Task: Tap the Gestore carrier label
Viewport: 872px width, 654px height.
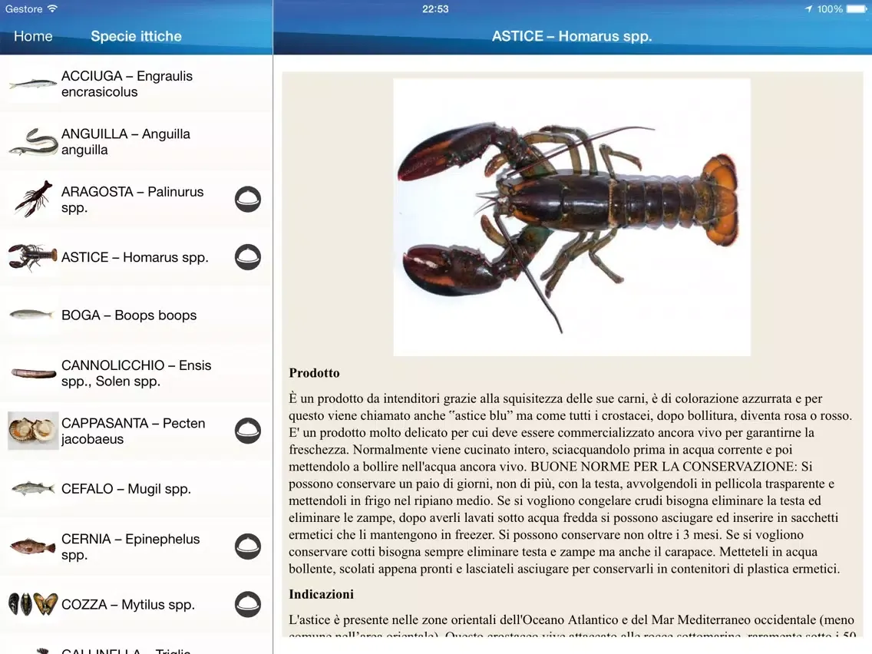Action: click(23, 9)
